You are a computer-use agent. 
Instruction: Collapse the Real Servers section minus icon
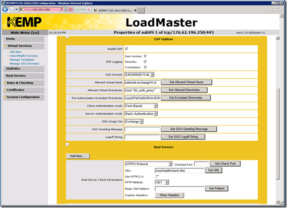click(67, 144)
